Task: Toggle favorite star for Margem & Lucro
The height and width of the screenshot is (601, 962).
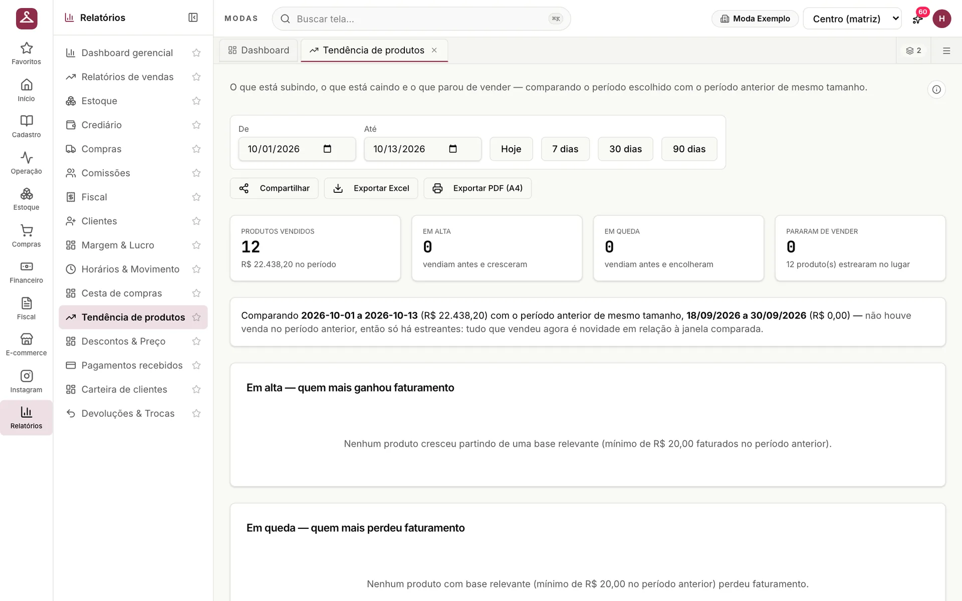Action: 196,245
